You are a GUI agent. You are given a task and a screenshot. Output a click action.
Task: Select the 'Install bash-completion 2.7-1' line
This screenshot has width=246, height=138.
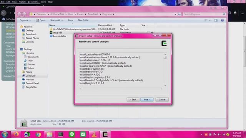click(95, 77)
